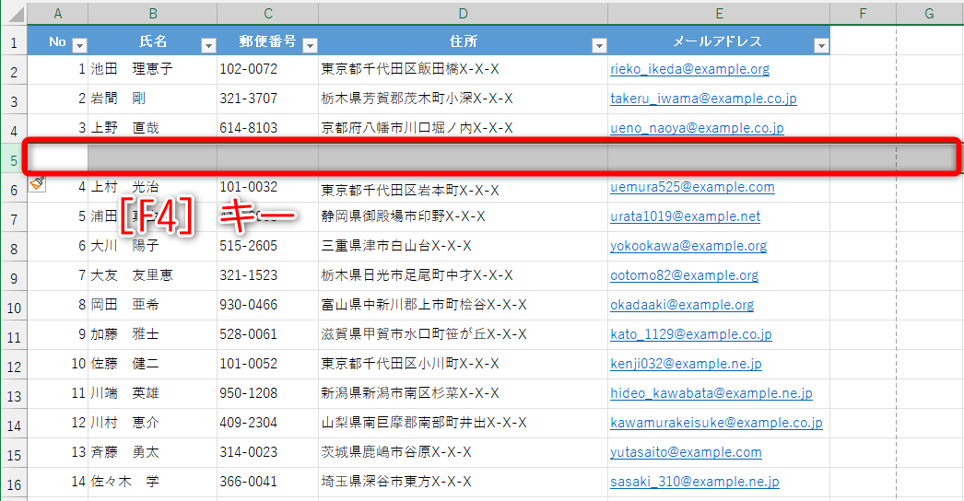Open yokookawa@example.org email link

click(688, 246)
